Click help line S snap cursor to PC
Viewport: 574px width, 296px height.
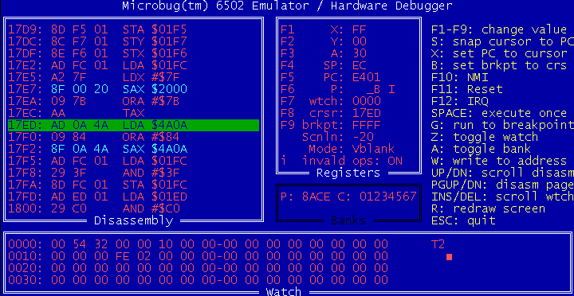tap(502, 41)
